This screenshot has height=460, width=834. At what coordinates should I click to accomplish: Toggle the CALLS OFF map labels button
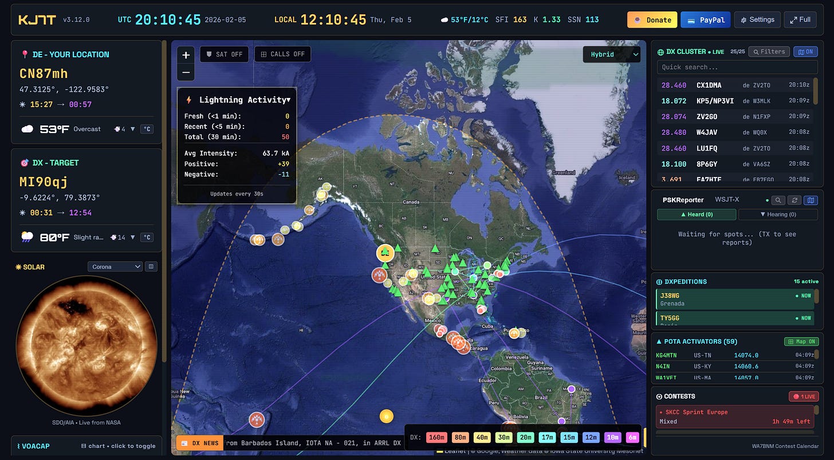[282, 54]
